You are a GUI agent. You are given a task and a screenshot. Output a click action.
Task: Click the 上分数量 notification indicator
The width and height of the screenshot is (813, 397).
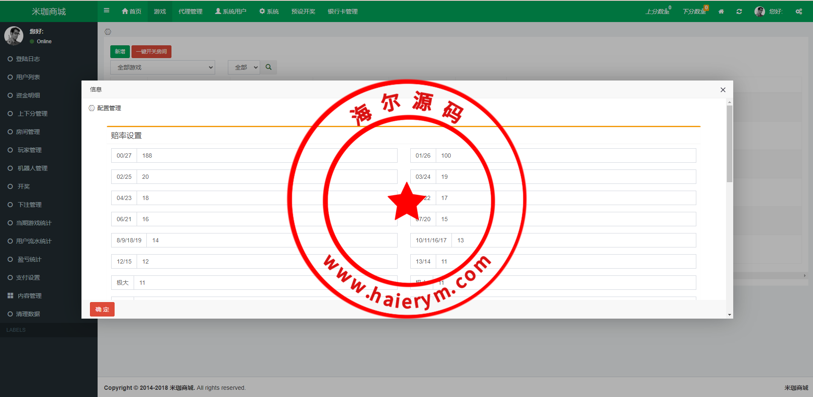coord(658,11)
